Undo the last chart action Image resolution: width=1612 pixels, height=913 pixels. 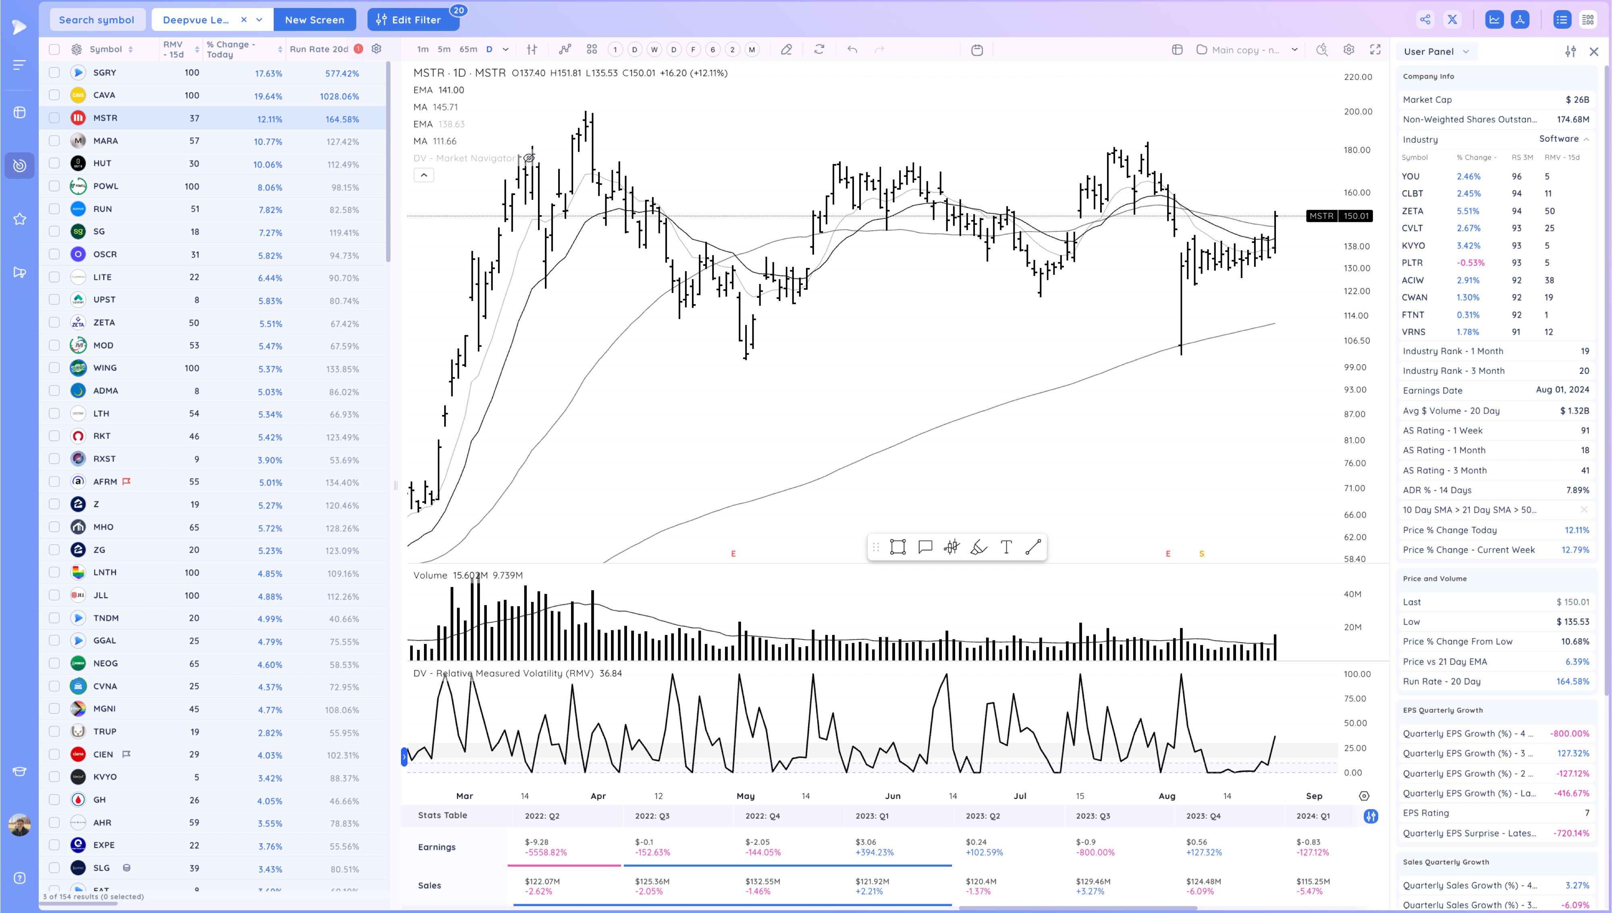(852, 50)
